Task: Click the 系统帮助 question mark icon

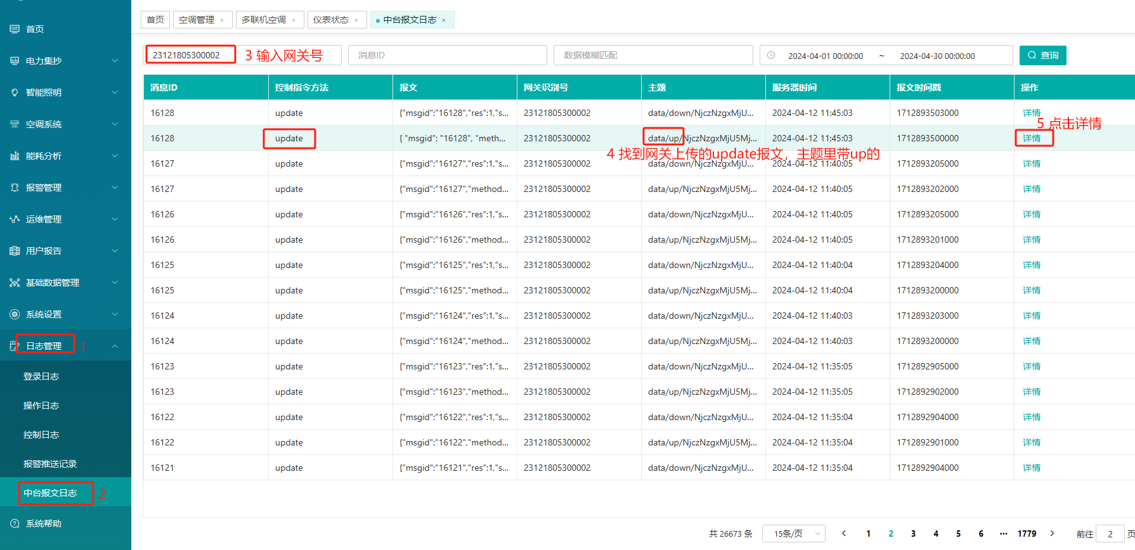Action: 15,523
